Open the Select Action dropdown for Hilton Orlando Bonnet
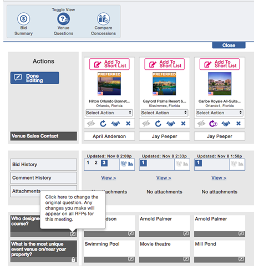 click(109, 113)
